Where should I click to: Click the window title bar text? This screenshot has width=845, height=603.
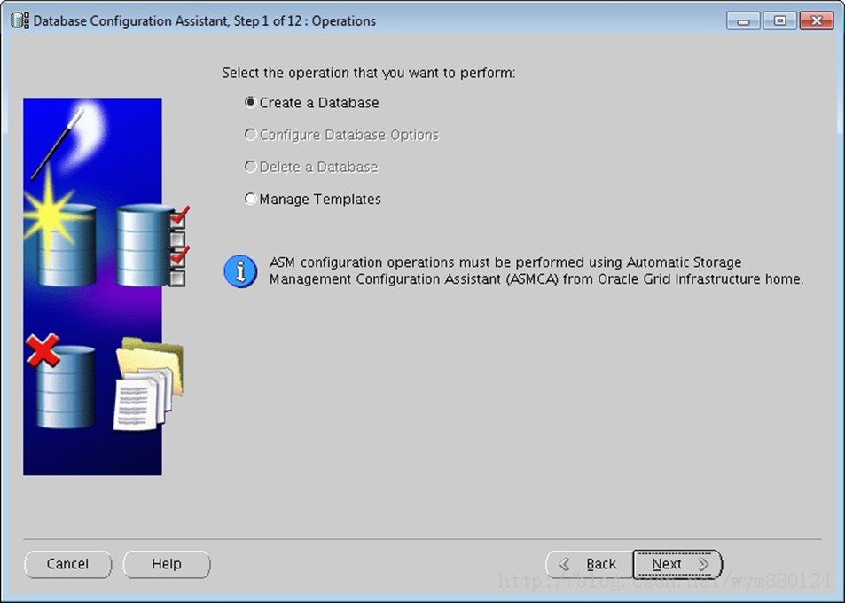pos(204,21)
